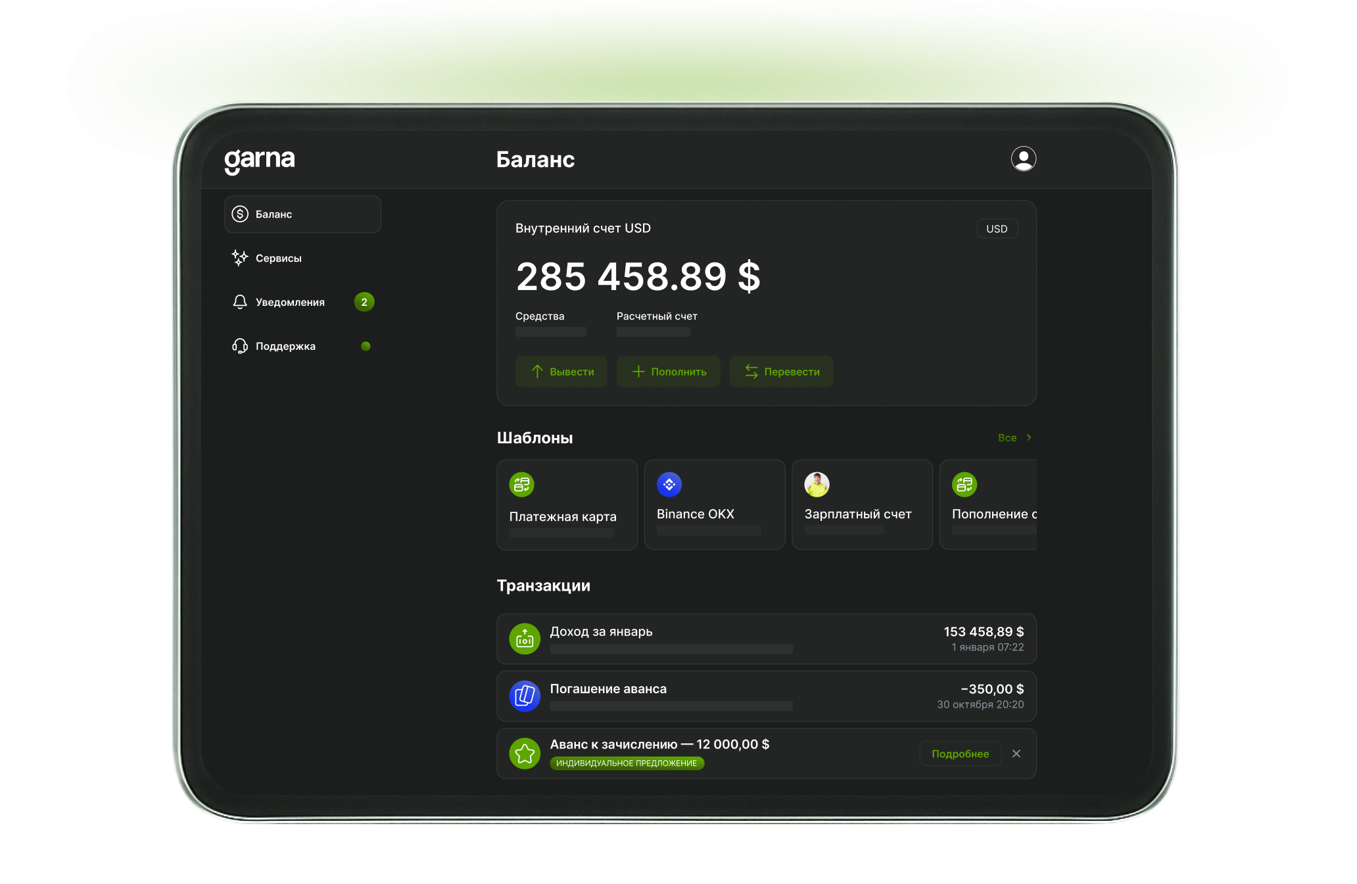Select the partially visible Пополнение template card
Screen dimensions: 1357x884
(989, 505)
